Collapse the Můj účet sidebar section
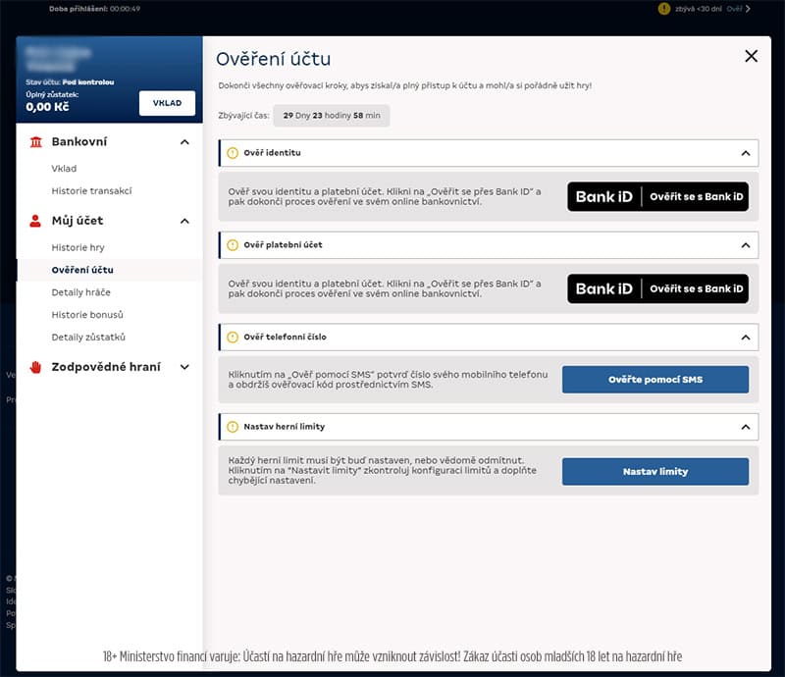The width and height of the screenshot is (785, 677). click(184, 222)
